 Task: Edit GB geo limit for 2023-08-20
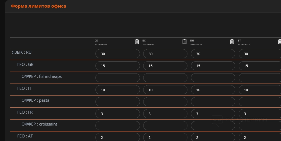point(165,66)
